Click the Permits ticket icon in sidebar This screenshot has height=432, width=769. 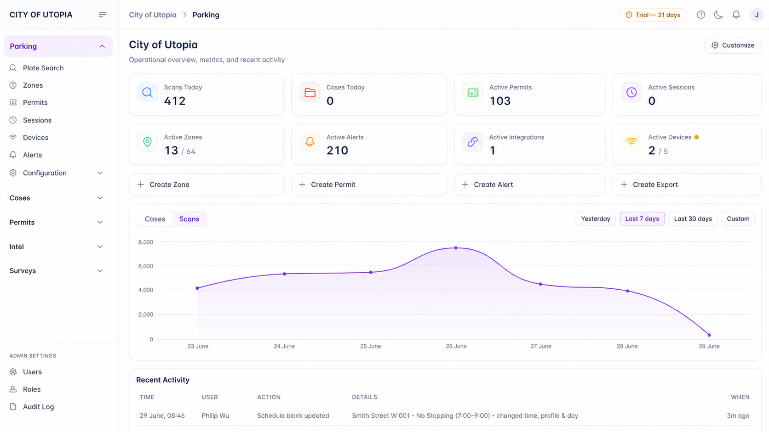click(13, 102)
